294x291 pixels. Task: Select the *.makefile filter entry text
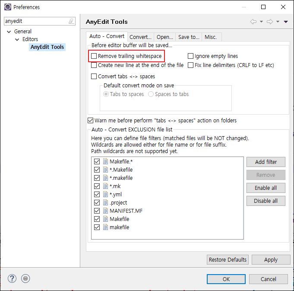tap(121, 178)
